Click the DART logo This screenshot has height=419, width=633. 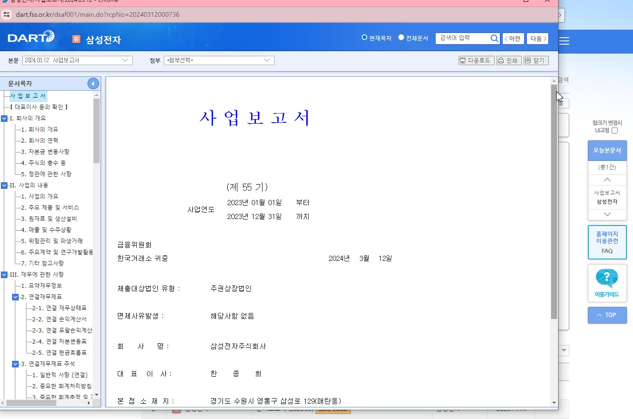pos(31,37)
